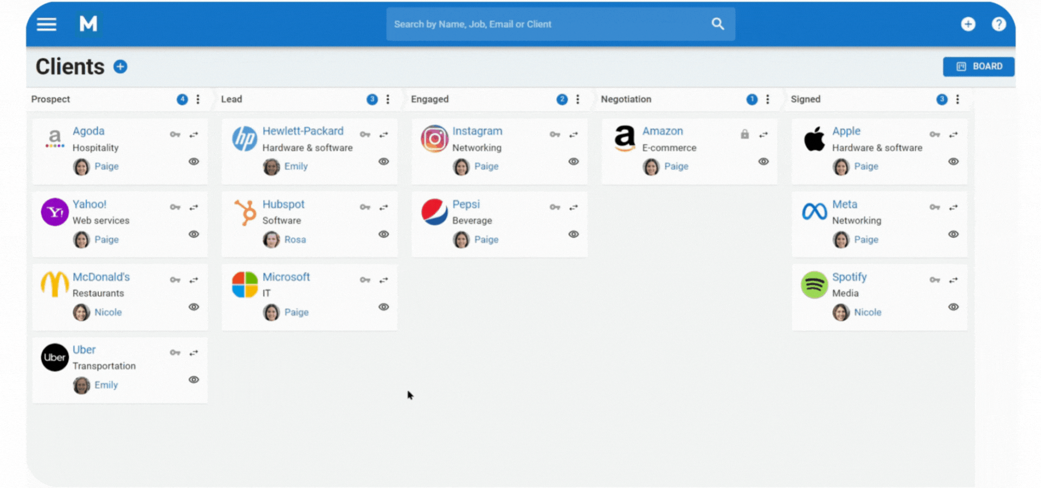Select the Prospect column header

point(50,99)
